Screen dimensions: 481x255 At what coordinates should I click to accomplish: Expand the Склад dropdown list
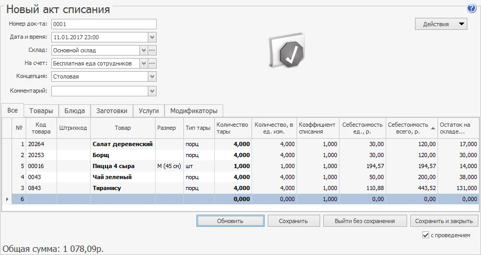[144, 50]
